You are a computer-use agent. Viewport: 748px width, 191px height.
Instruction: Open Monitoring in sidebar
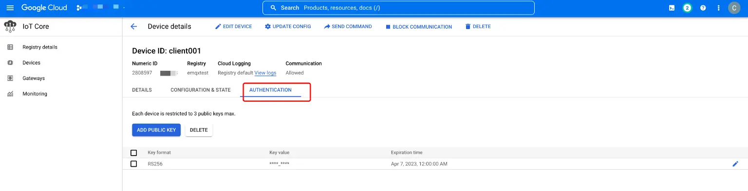[35, 94]
